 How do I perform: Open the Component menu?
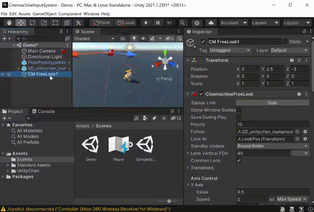pos(70,14)
